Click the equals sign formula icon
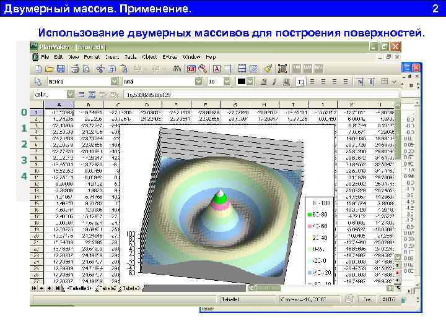The image size is (446, 334). pos(81,95)
